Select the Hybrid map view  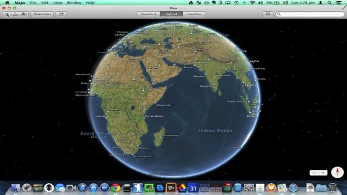click(171, 14)
